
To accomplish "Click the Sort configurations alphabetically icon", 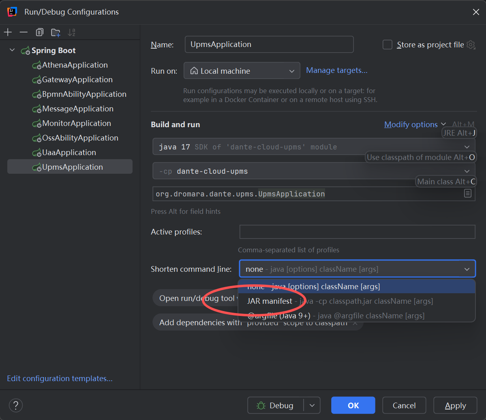I will [71, 32].
